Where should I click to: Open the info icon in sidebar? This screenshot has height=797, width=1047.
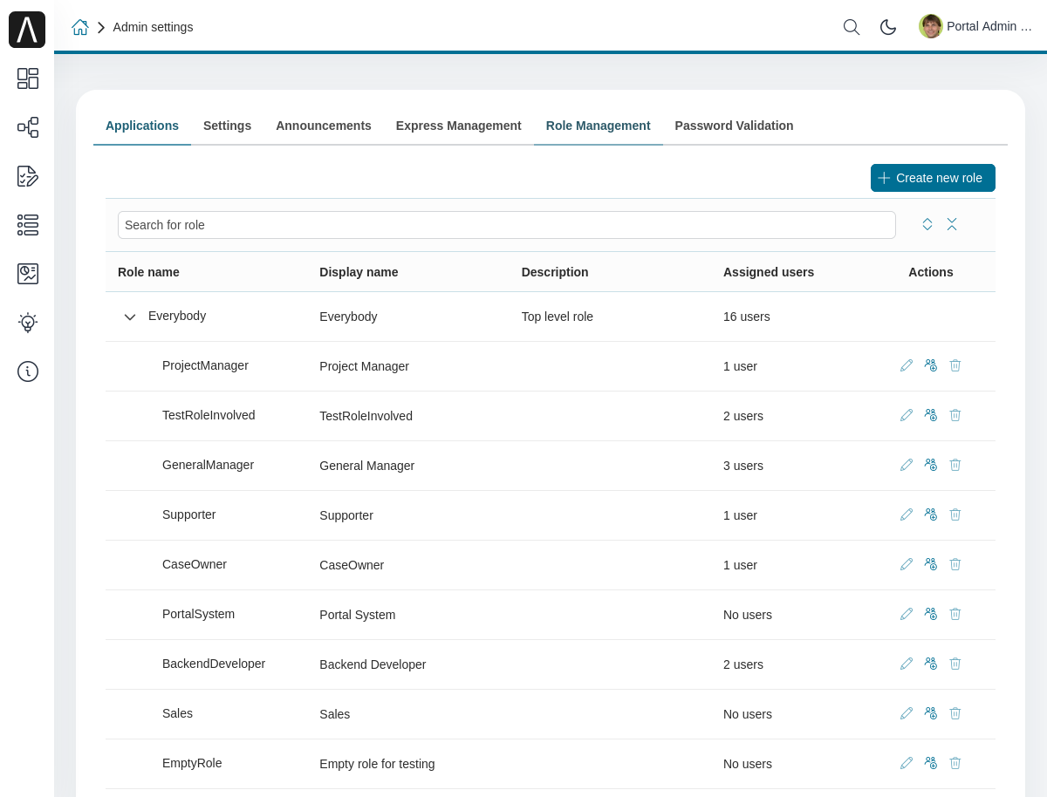tap(28, 371)
